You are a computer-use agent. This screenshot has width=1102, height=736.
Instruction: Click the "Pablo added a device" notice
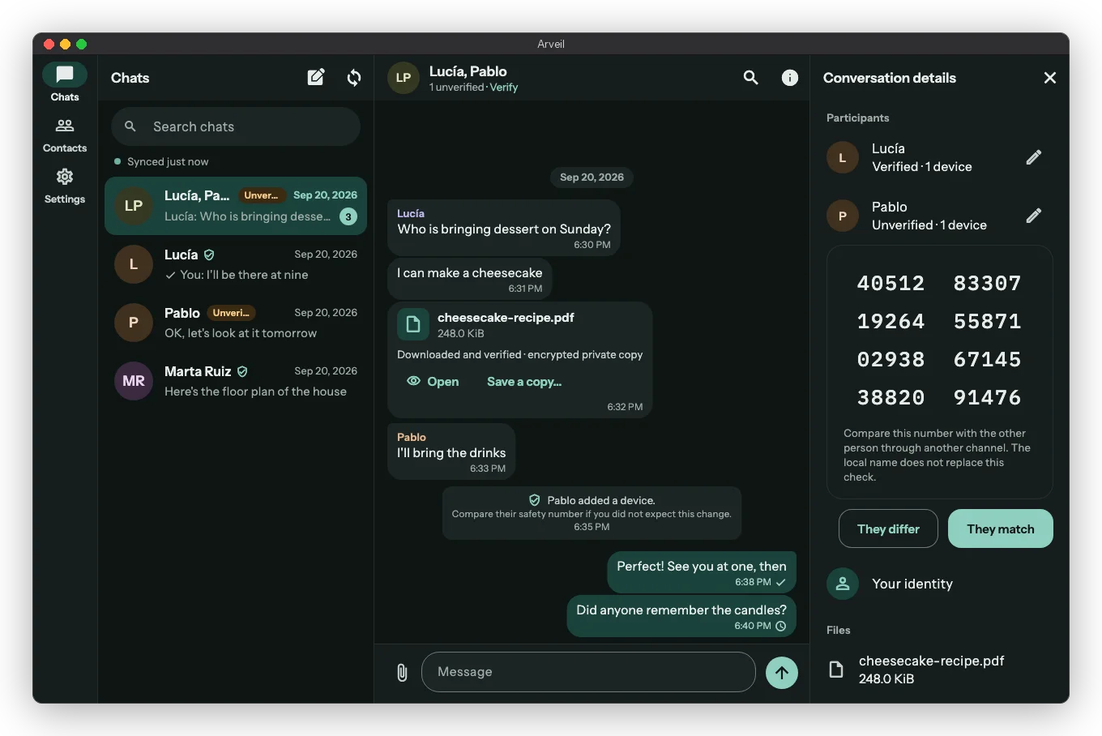592,513
